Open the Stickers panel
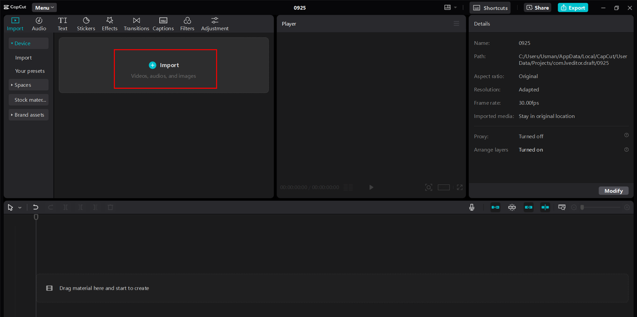637x317 pixels. pos(86,24)
